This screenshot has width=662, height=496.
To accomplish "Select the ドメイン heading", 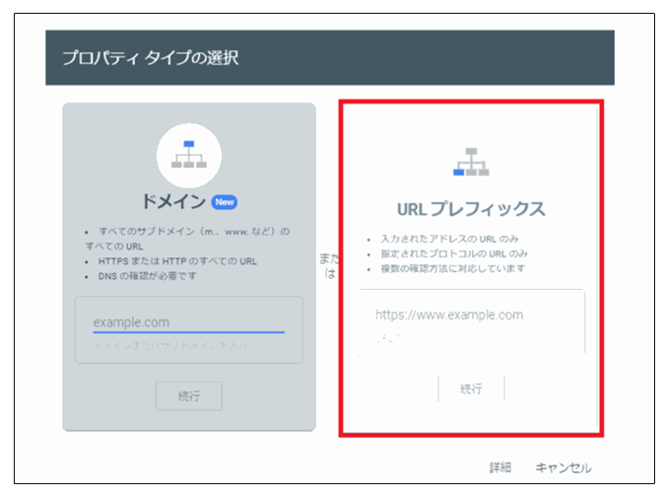I will (x=173, y=201).
